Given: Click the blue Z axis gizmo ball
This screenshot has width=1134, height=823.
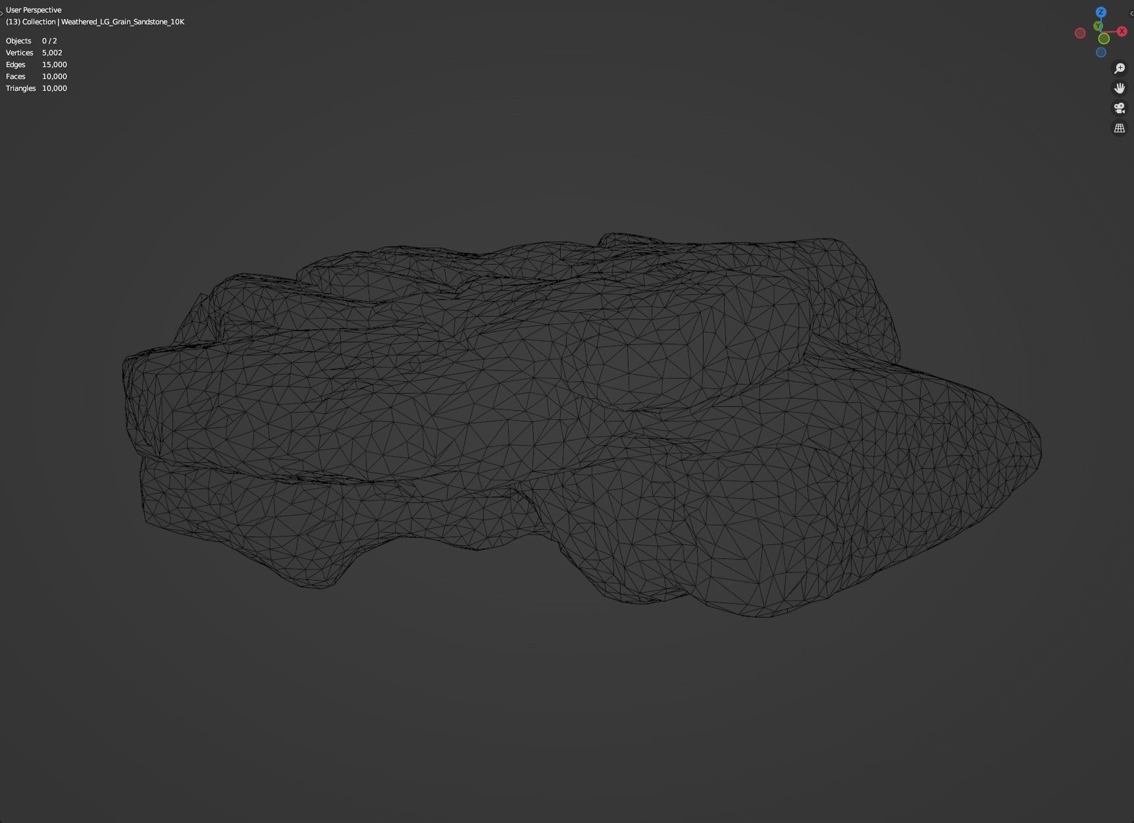Looking at the screenshot, I should [1101, 13].
